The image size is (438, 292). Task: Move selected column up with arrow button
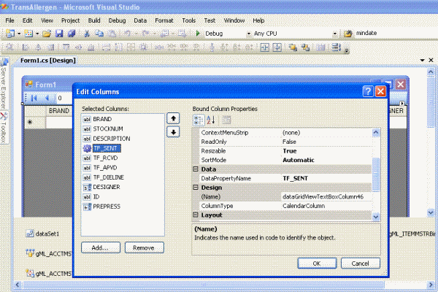tap(173, 118)
